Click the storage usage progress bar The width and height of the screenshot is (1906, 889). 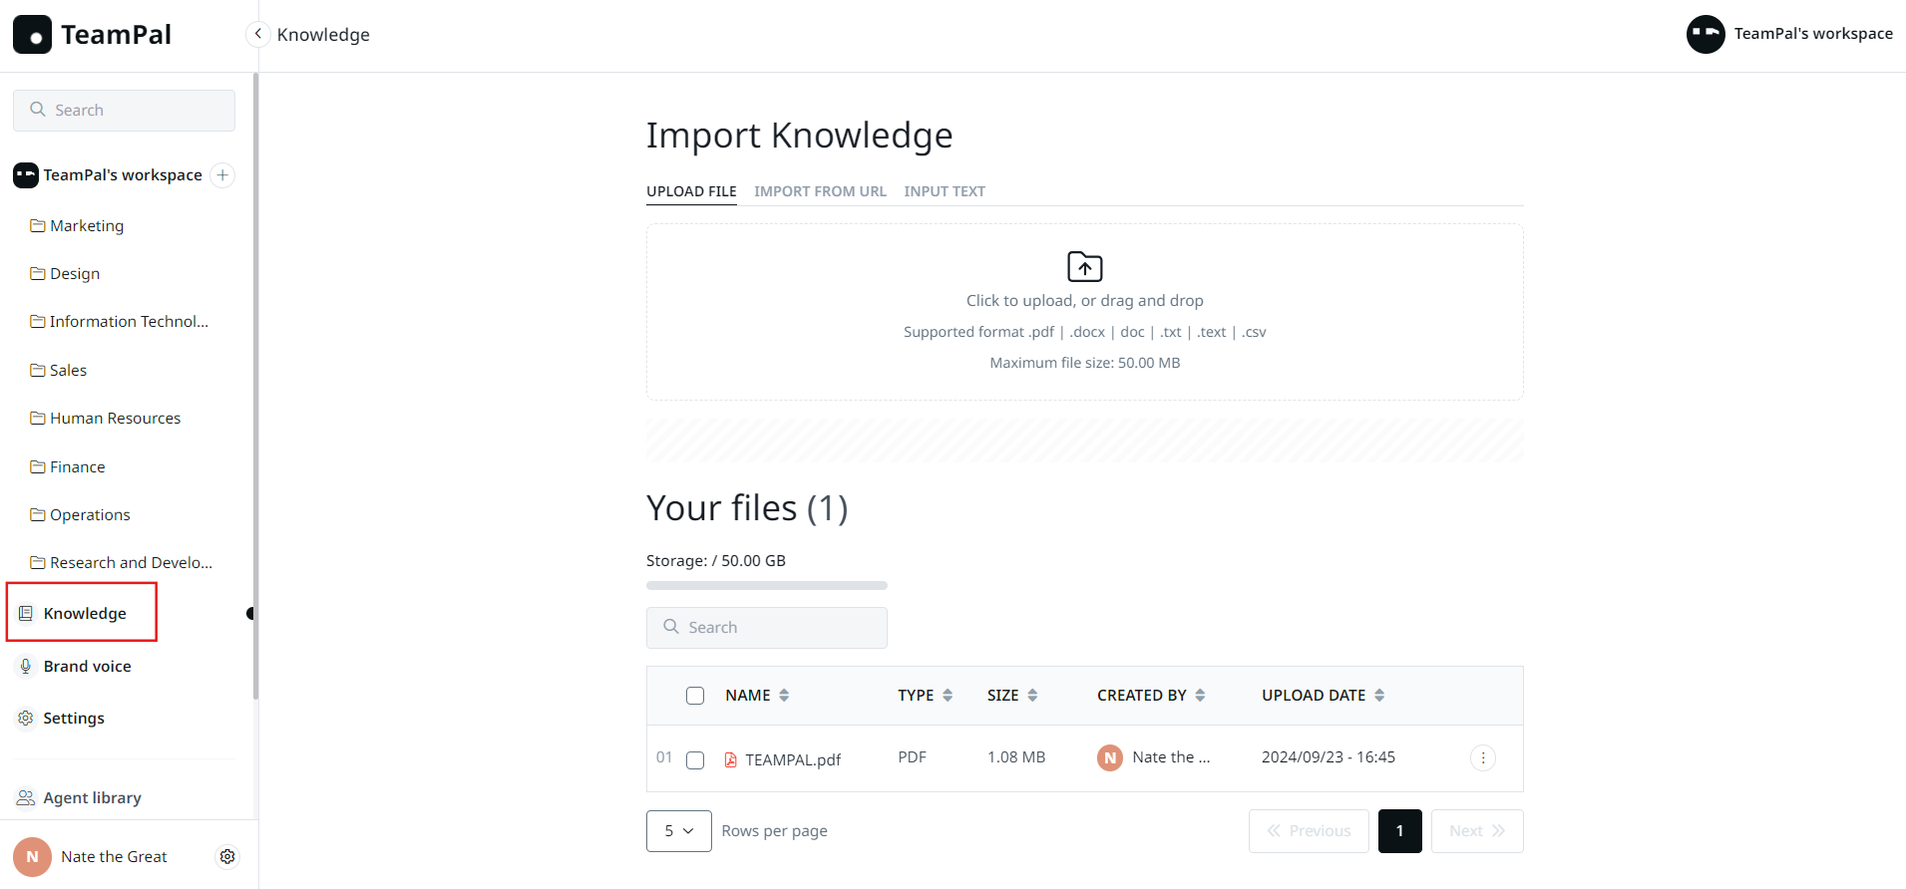point(767,586)
